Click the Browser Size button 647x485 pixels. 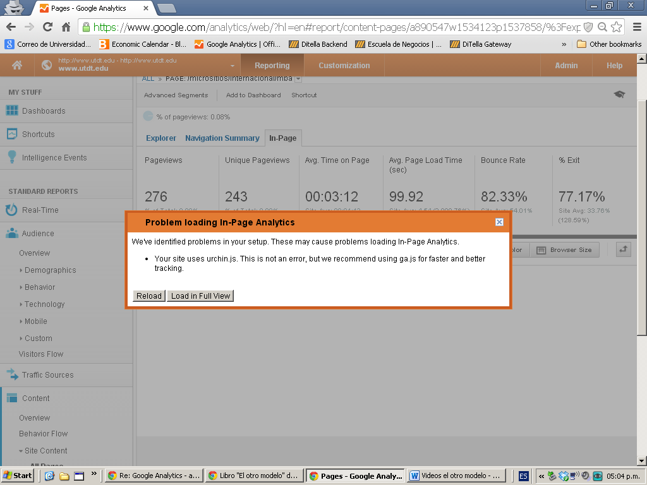point(565,250)
